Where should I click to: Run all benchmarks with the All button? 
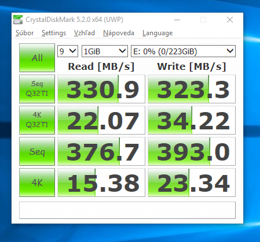[x=37, y=58]
